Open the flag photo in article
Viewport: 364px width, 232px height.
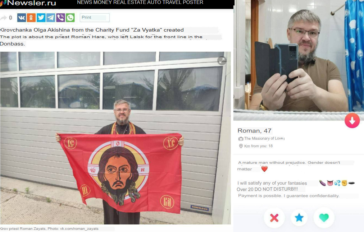(115, 138)
